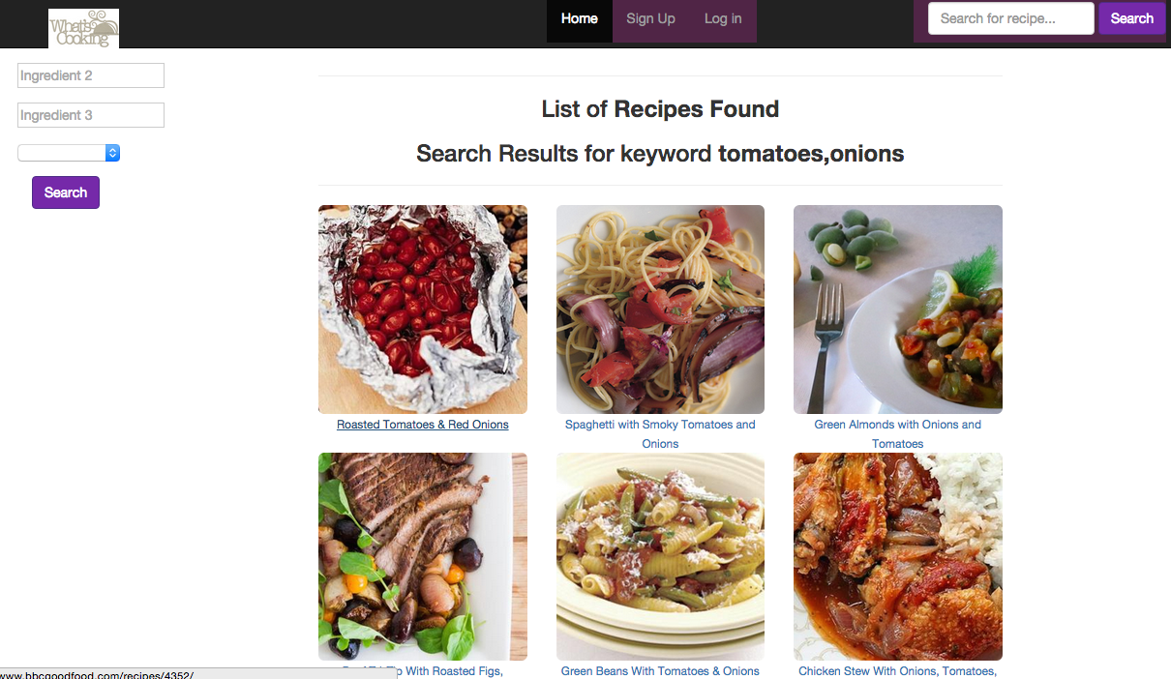Click the Ingredient 2 input field
The width and height of the screenshot is (1171, 679).
[x=90, y=75]
